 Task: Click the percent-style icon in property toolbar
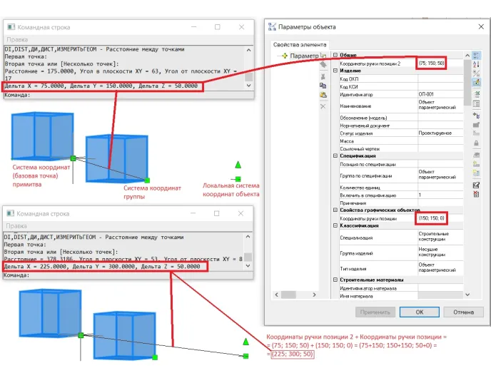[x=476, y=73]
